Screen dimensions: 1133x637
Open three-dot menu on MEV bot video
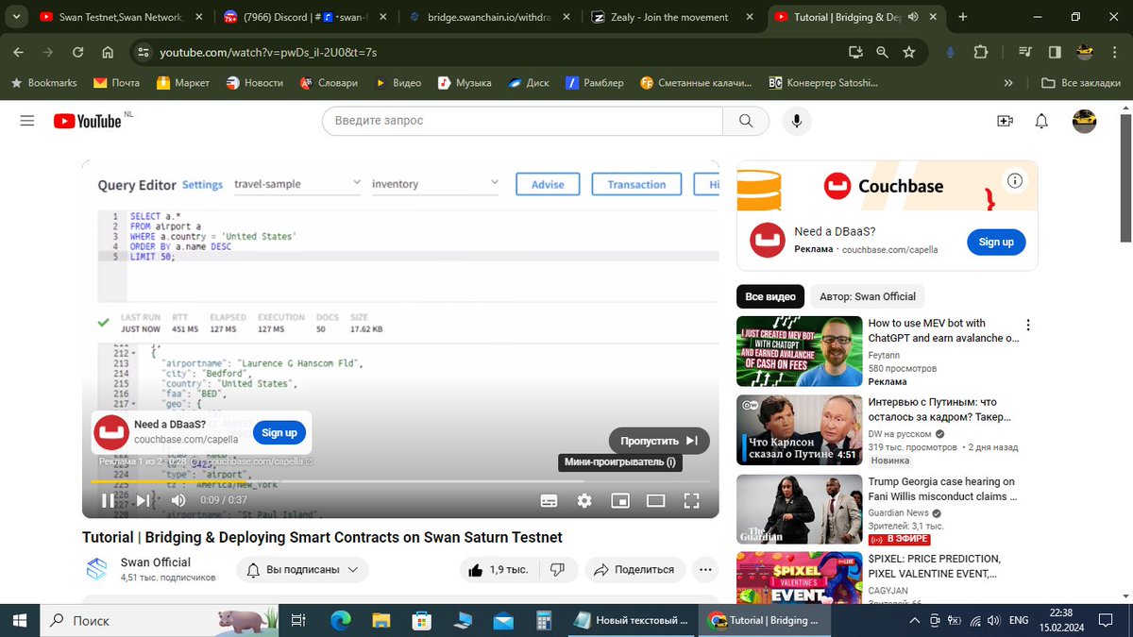click(x=1028, y=326)
